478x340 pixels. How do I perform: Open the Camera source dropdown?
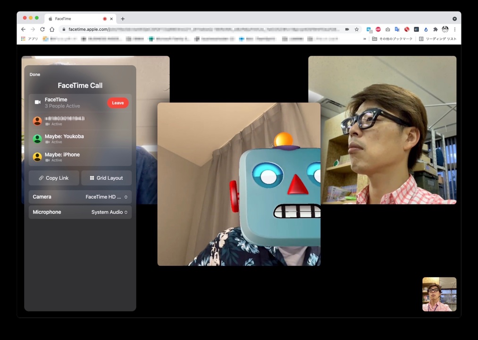[x=106, y=197]
